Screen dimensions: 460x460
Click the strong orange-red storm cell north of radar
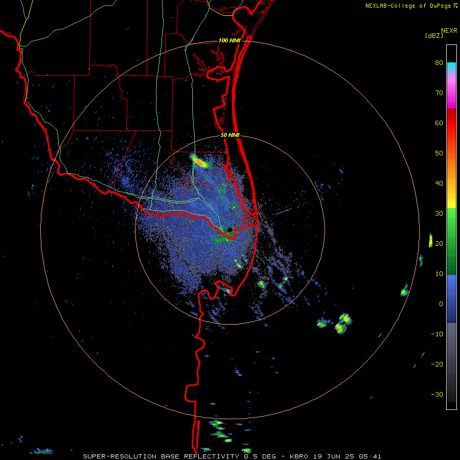point(201,161)
